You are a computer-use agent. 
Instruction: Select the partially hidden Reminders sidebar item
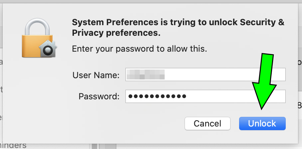[13, 146]
